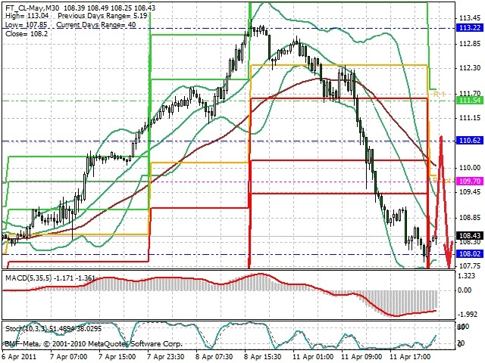Select the 111.54 green price label
This screenshot has height=363, width=485.
470,101
